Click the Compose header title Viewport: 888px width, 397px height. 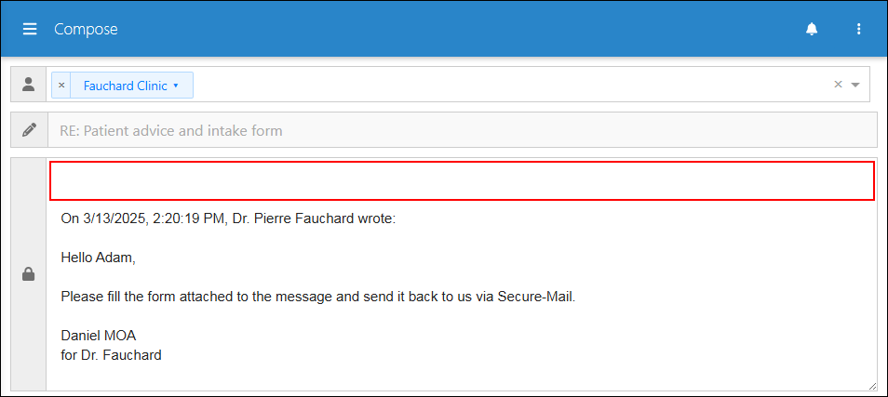pos(86,30)
